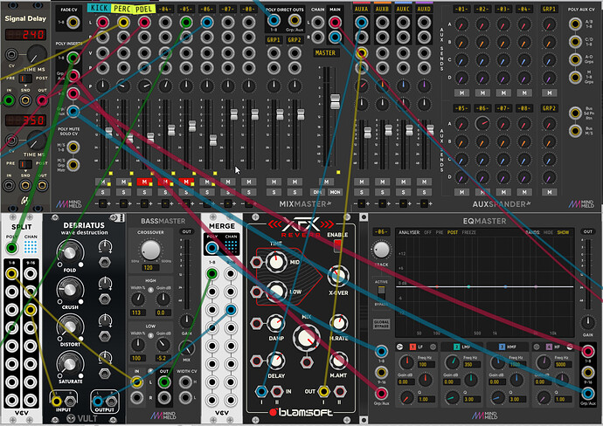Click the Poly Direct Outs 1-8 jack

pos(274,20)
